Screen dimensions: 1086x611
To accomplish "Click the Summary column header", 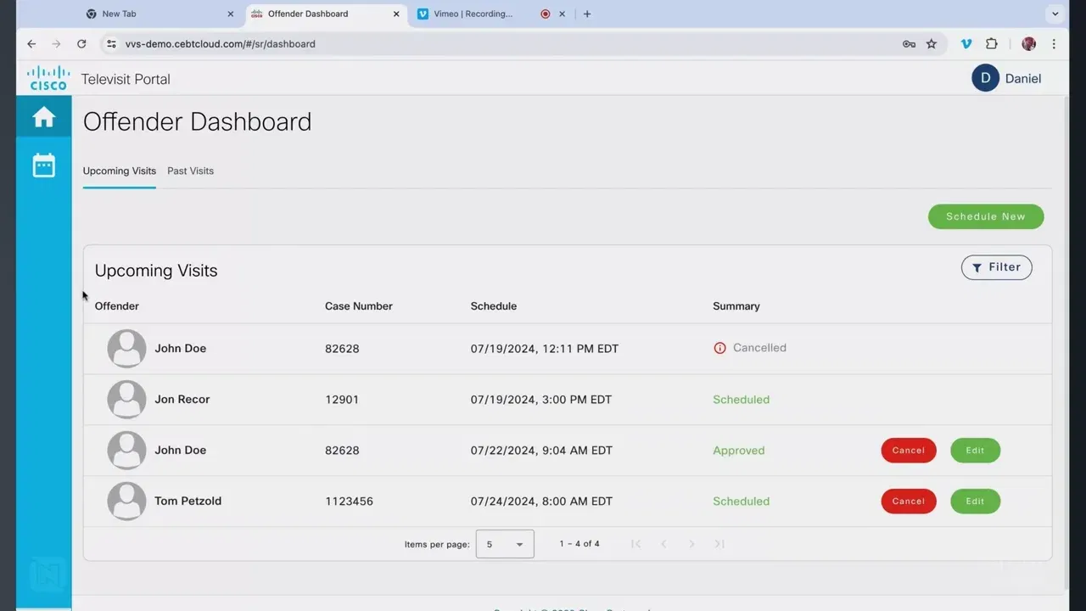I will coord(736,306).
